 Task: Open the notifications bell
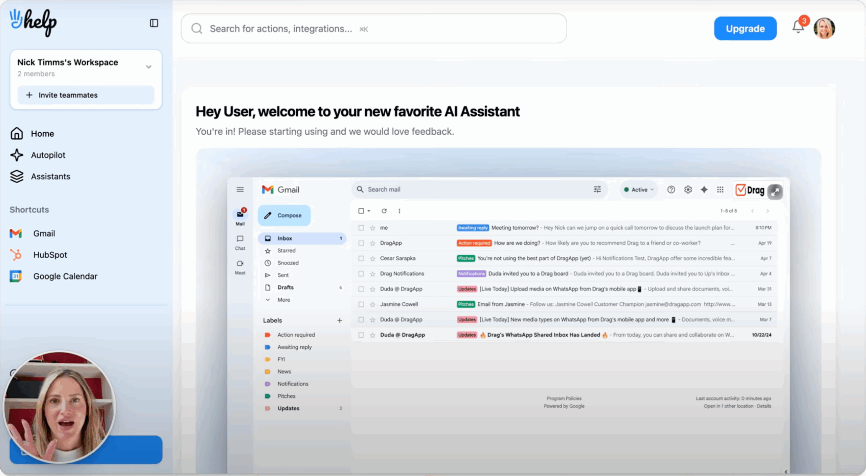[798, 27]
